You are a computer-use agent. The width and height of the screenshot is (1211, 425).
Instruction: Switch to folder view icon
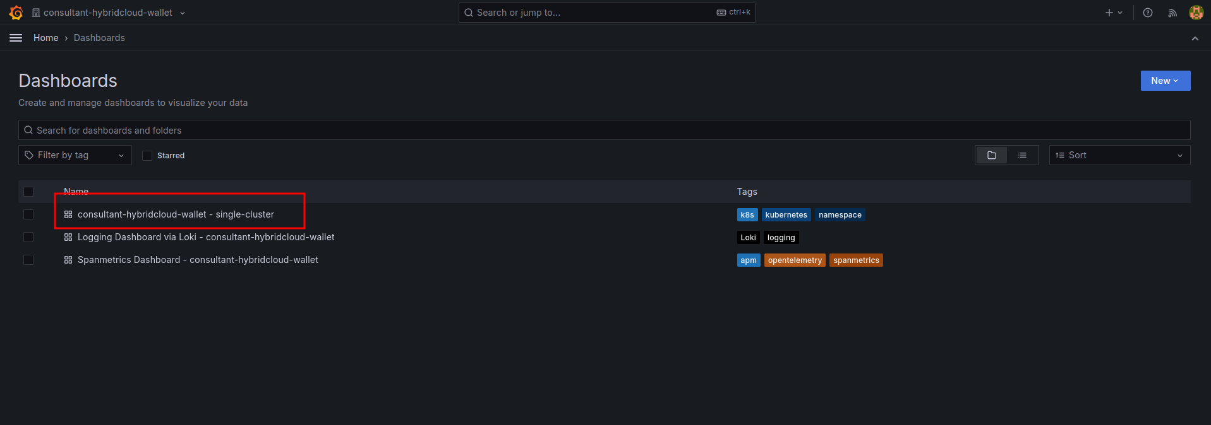point(992,155)
